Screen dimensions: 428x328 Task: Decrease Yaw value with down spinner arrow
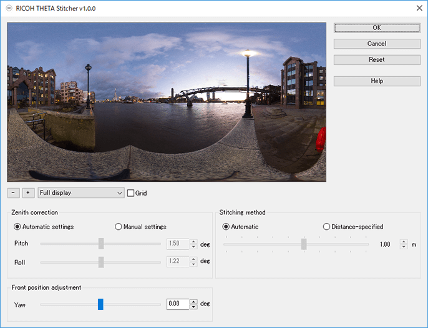[x=193, y=307]
